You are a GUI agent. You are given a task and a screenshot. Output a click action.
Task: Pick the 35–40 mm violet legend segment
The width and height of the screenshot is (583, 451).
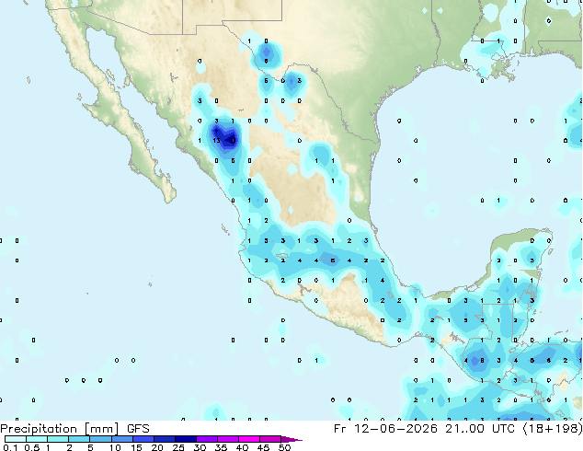[x=227, y=439]
